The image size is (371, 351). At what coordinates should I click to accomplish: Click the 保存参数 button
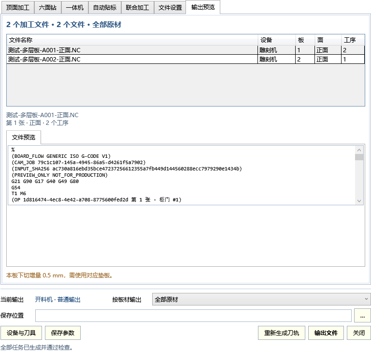(x=63, y=333)
